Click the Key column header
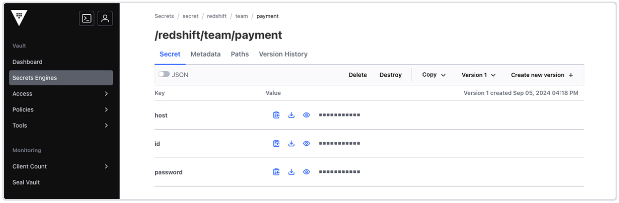 point(159,93)
